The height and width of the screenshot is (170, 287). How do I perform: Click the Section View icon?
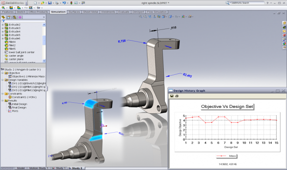[159, 16]
